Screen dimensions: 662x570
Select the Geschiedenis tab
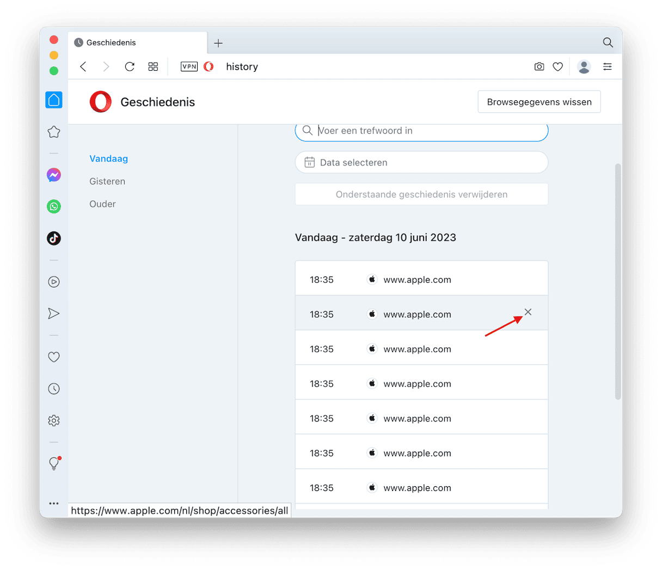(138, 42)
